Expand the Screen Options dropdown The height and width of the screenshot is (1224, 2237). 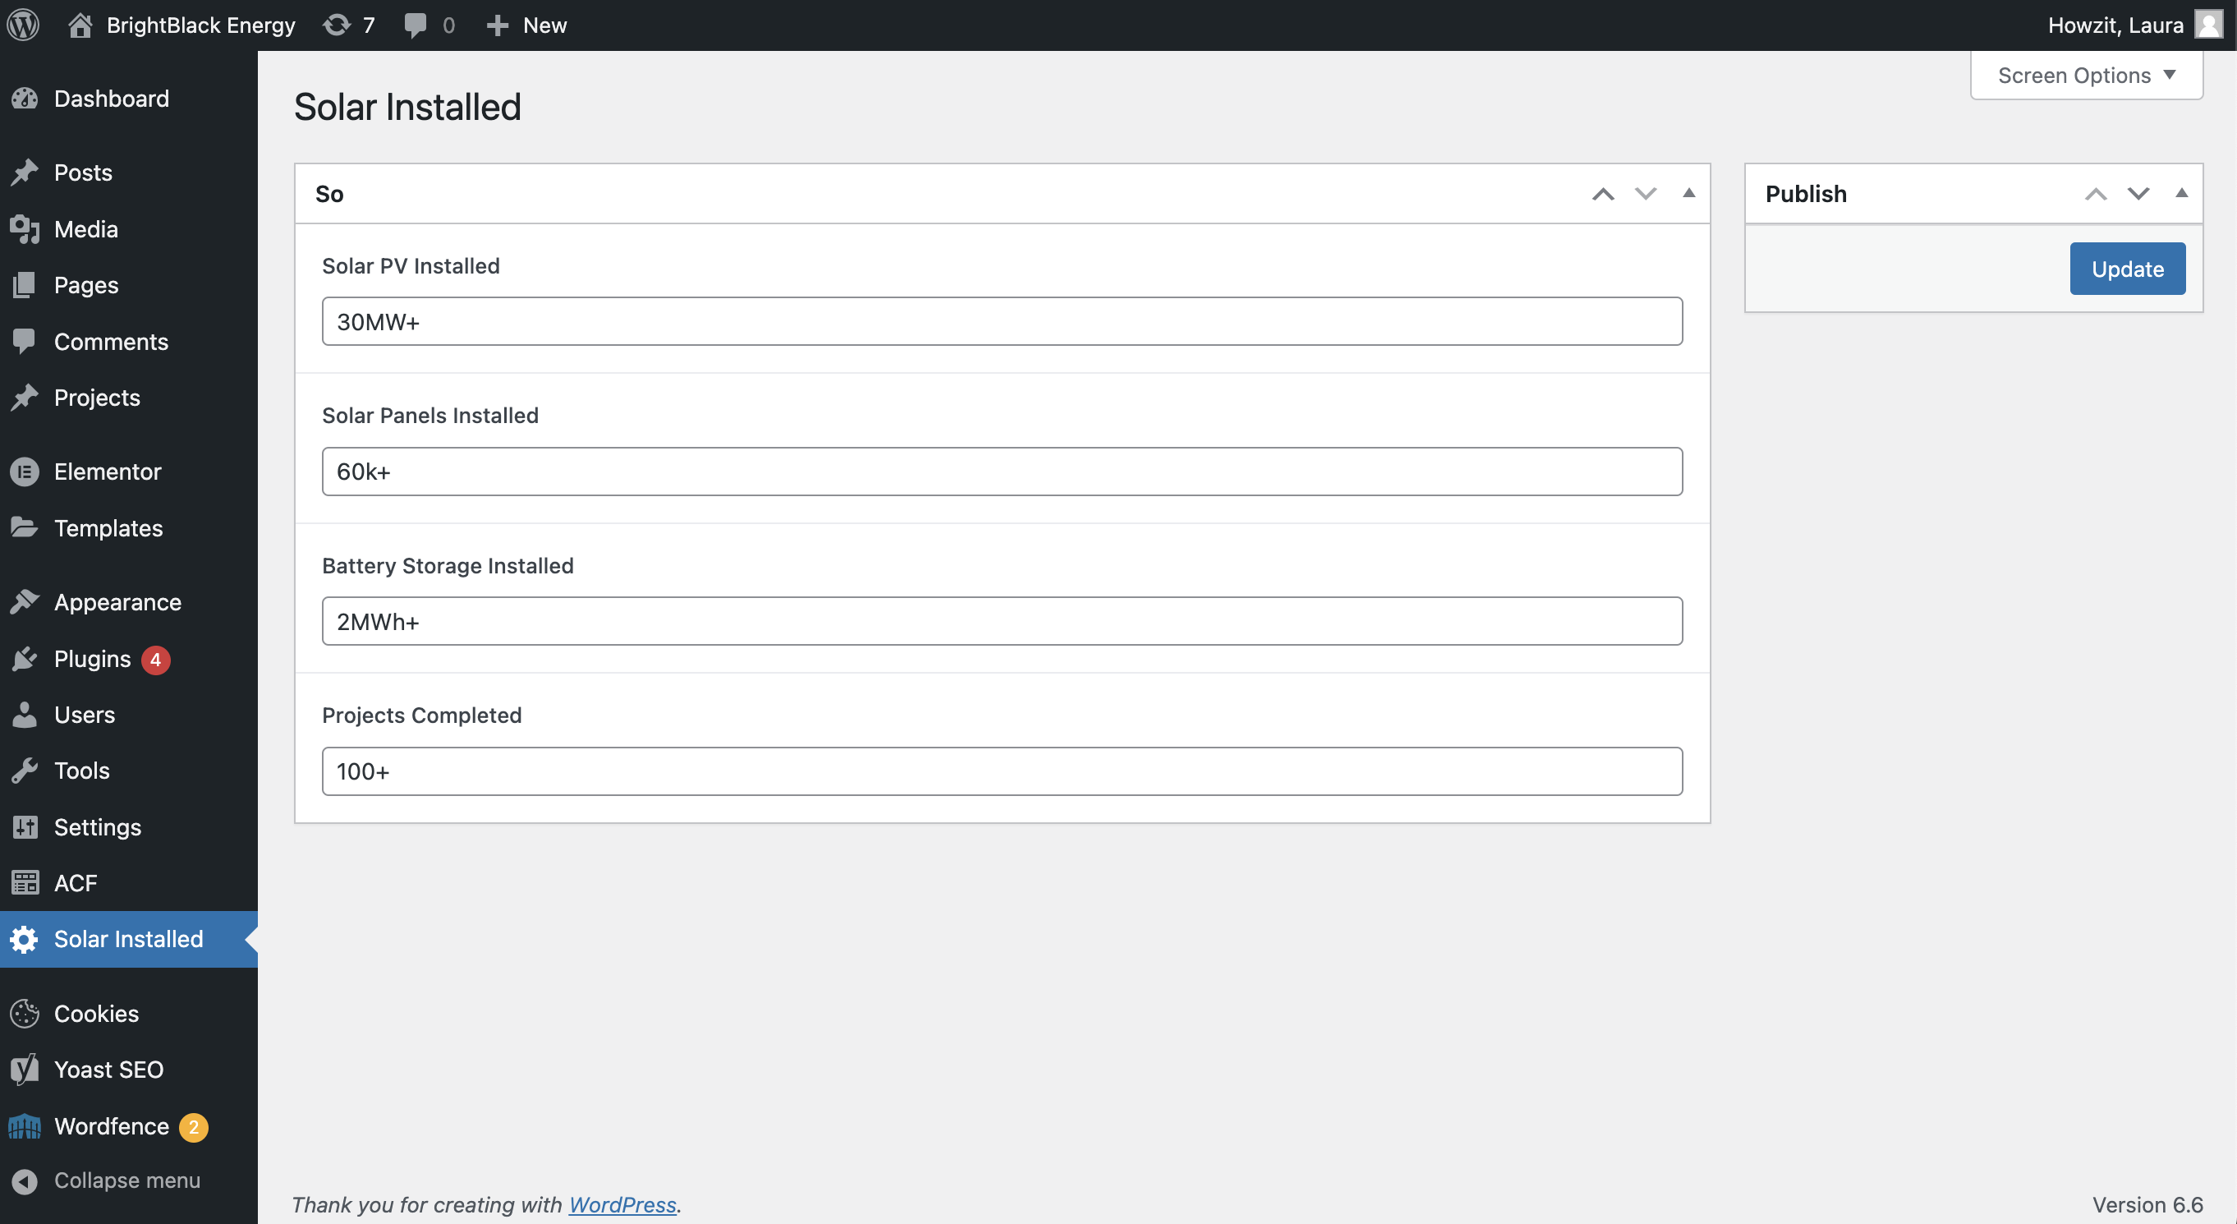(x=2086, y=76)
